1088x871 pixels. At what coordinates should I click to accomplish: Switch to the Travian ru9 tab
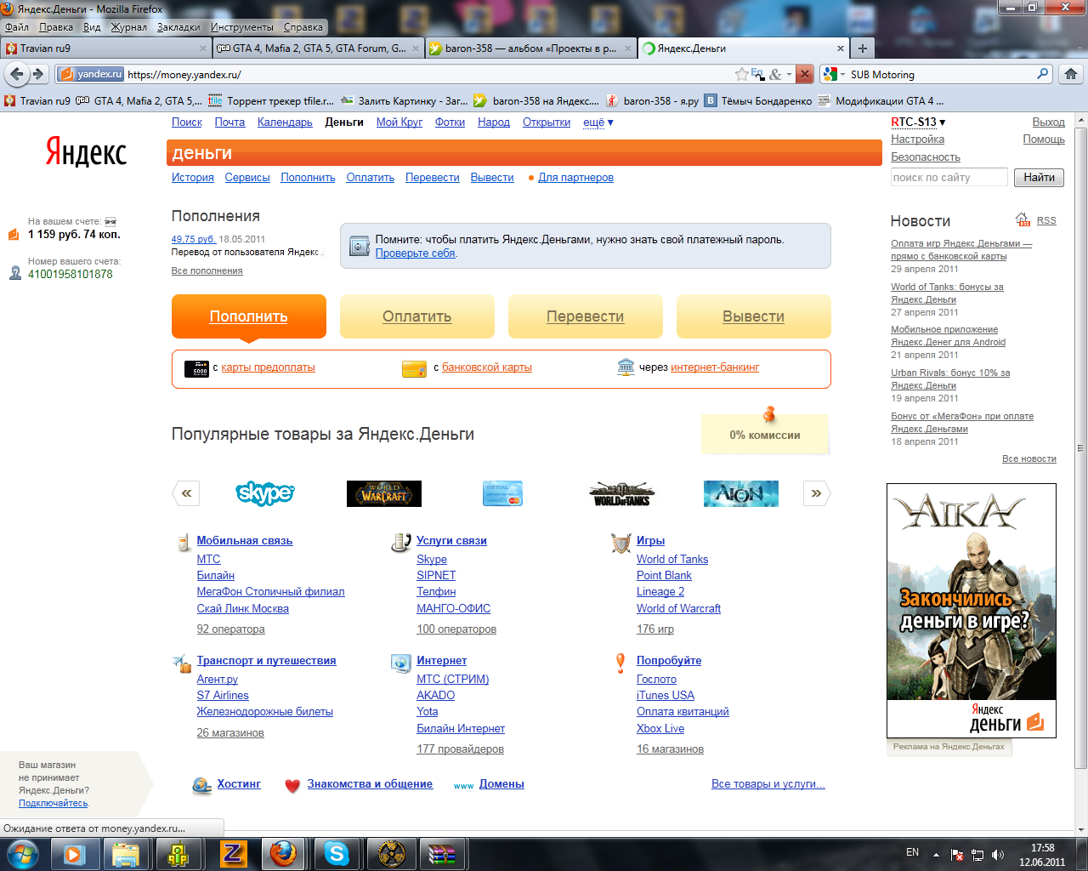106,48
